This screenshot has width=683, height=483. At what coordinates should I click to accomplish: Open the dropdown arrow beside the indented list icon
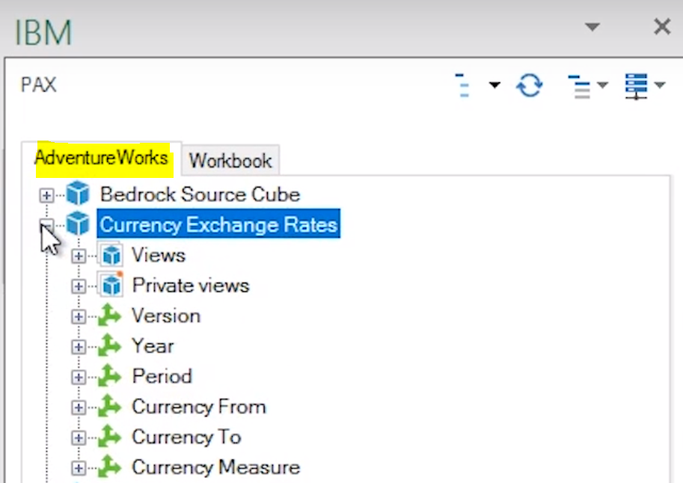point(602,84)
